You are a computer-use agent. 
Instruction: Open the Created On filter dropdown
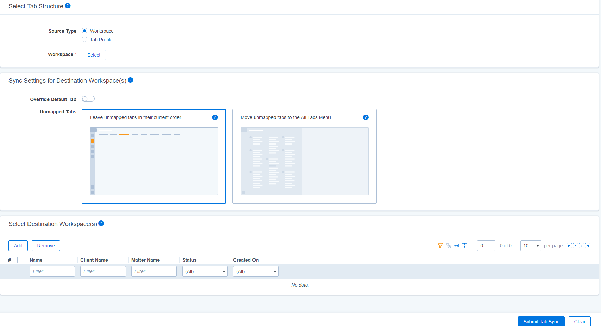coord(256,271)
